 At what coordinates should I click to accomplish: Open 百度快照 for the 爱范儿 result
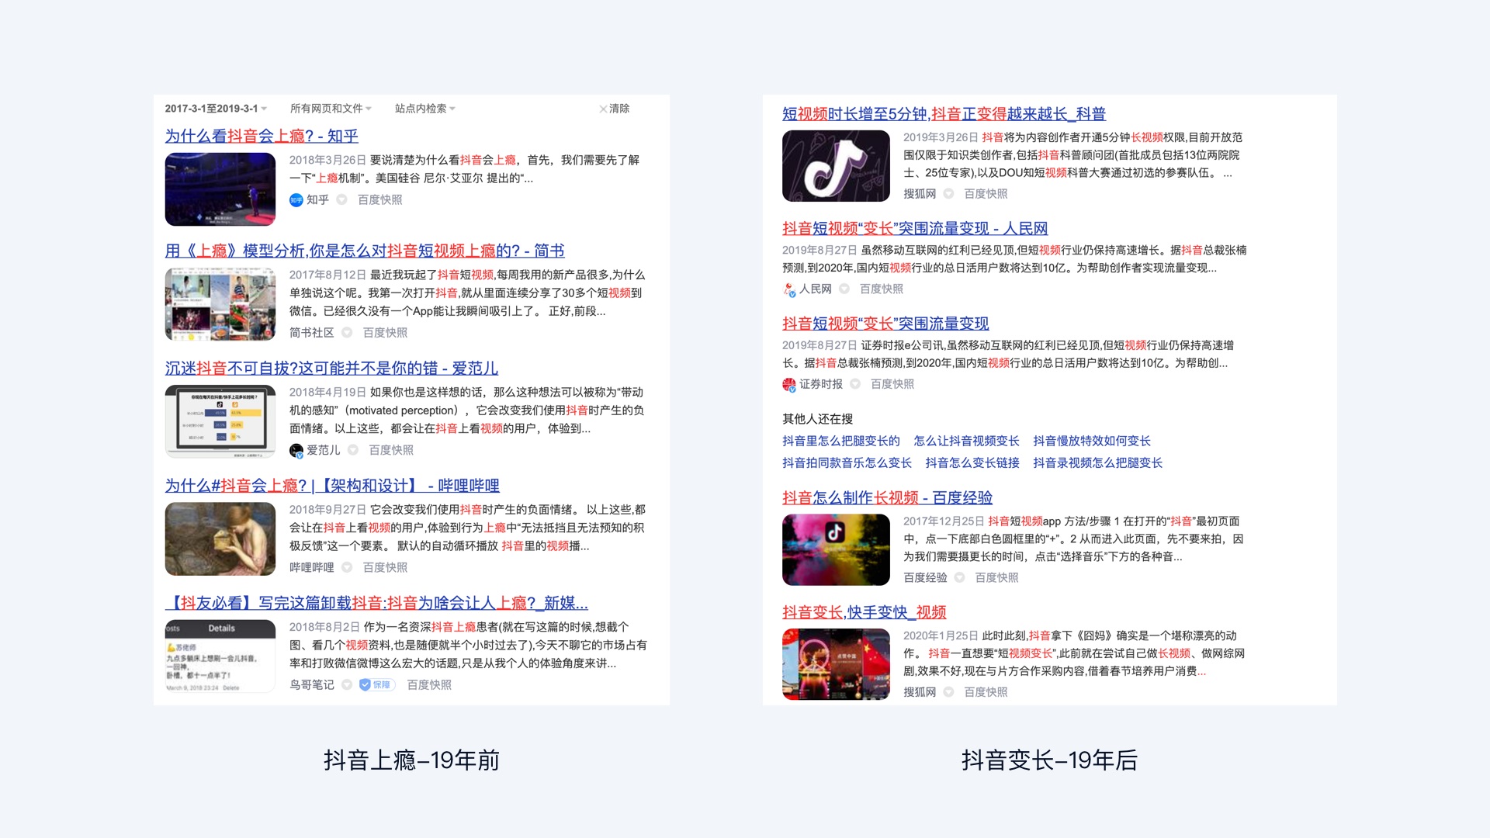pyautogui.click(x=392, y=450)
